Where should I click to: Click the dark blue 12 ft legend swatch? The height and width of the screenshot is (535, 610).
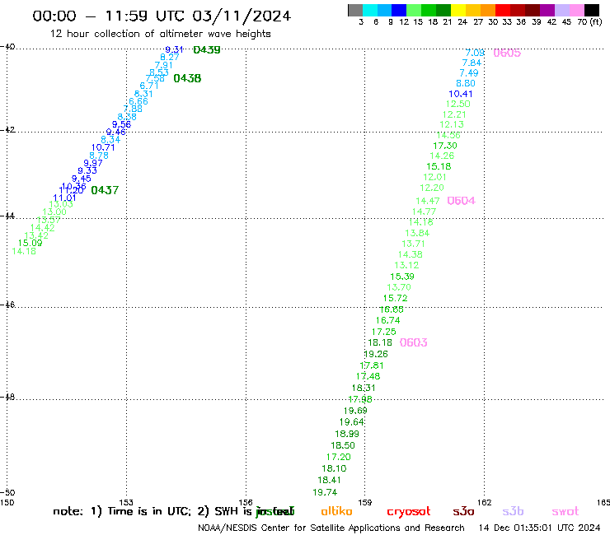coord(400,11)
